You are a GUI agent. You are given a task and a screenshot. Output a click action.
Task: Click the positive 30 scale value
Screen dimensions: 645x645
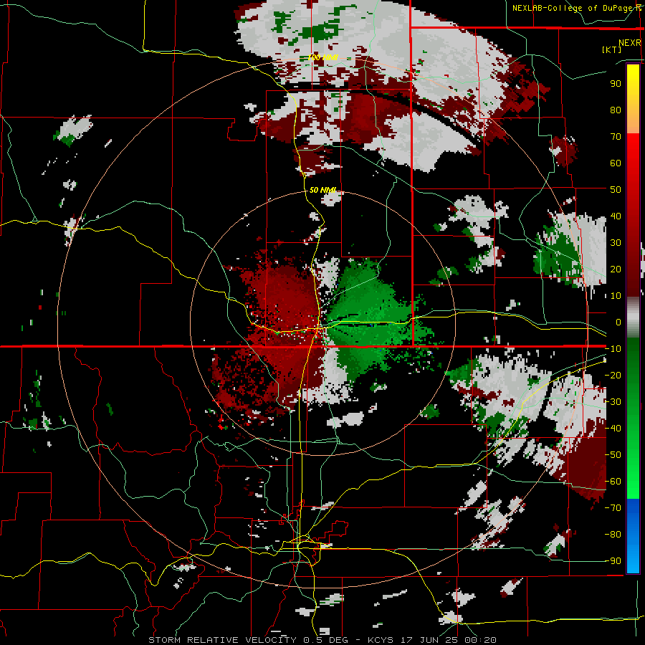click(x=616, y=243)
